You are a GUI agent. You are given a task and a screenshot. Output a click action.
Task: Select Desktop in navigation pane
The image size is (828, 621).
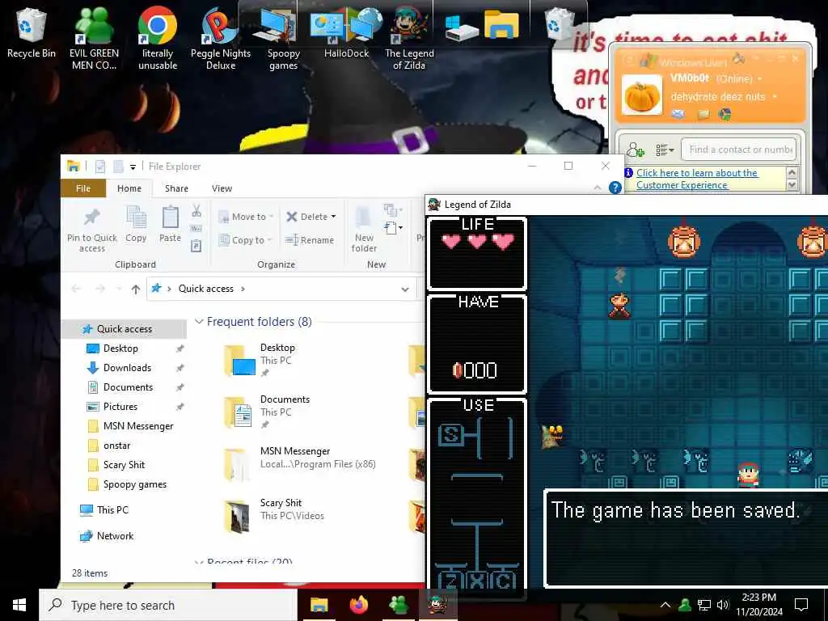120,349
